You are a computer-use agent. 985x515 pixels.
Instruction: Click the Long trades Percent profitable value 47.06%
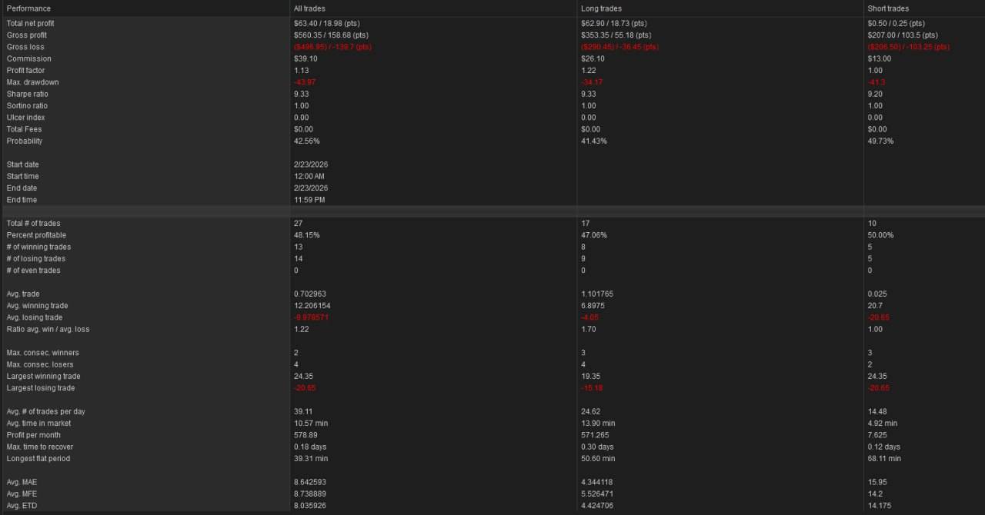pos(594,235)
